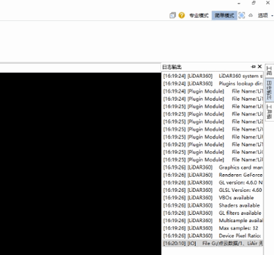The height and width of the screenshot is (255, 274).
Task: Close the 日志输出 log output panel
Action: pos(260,66)
